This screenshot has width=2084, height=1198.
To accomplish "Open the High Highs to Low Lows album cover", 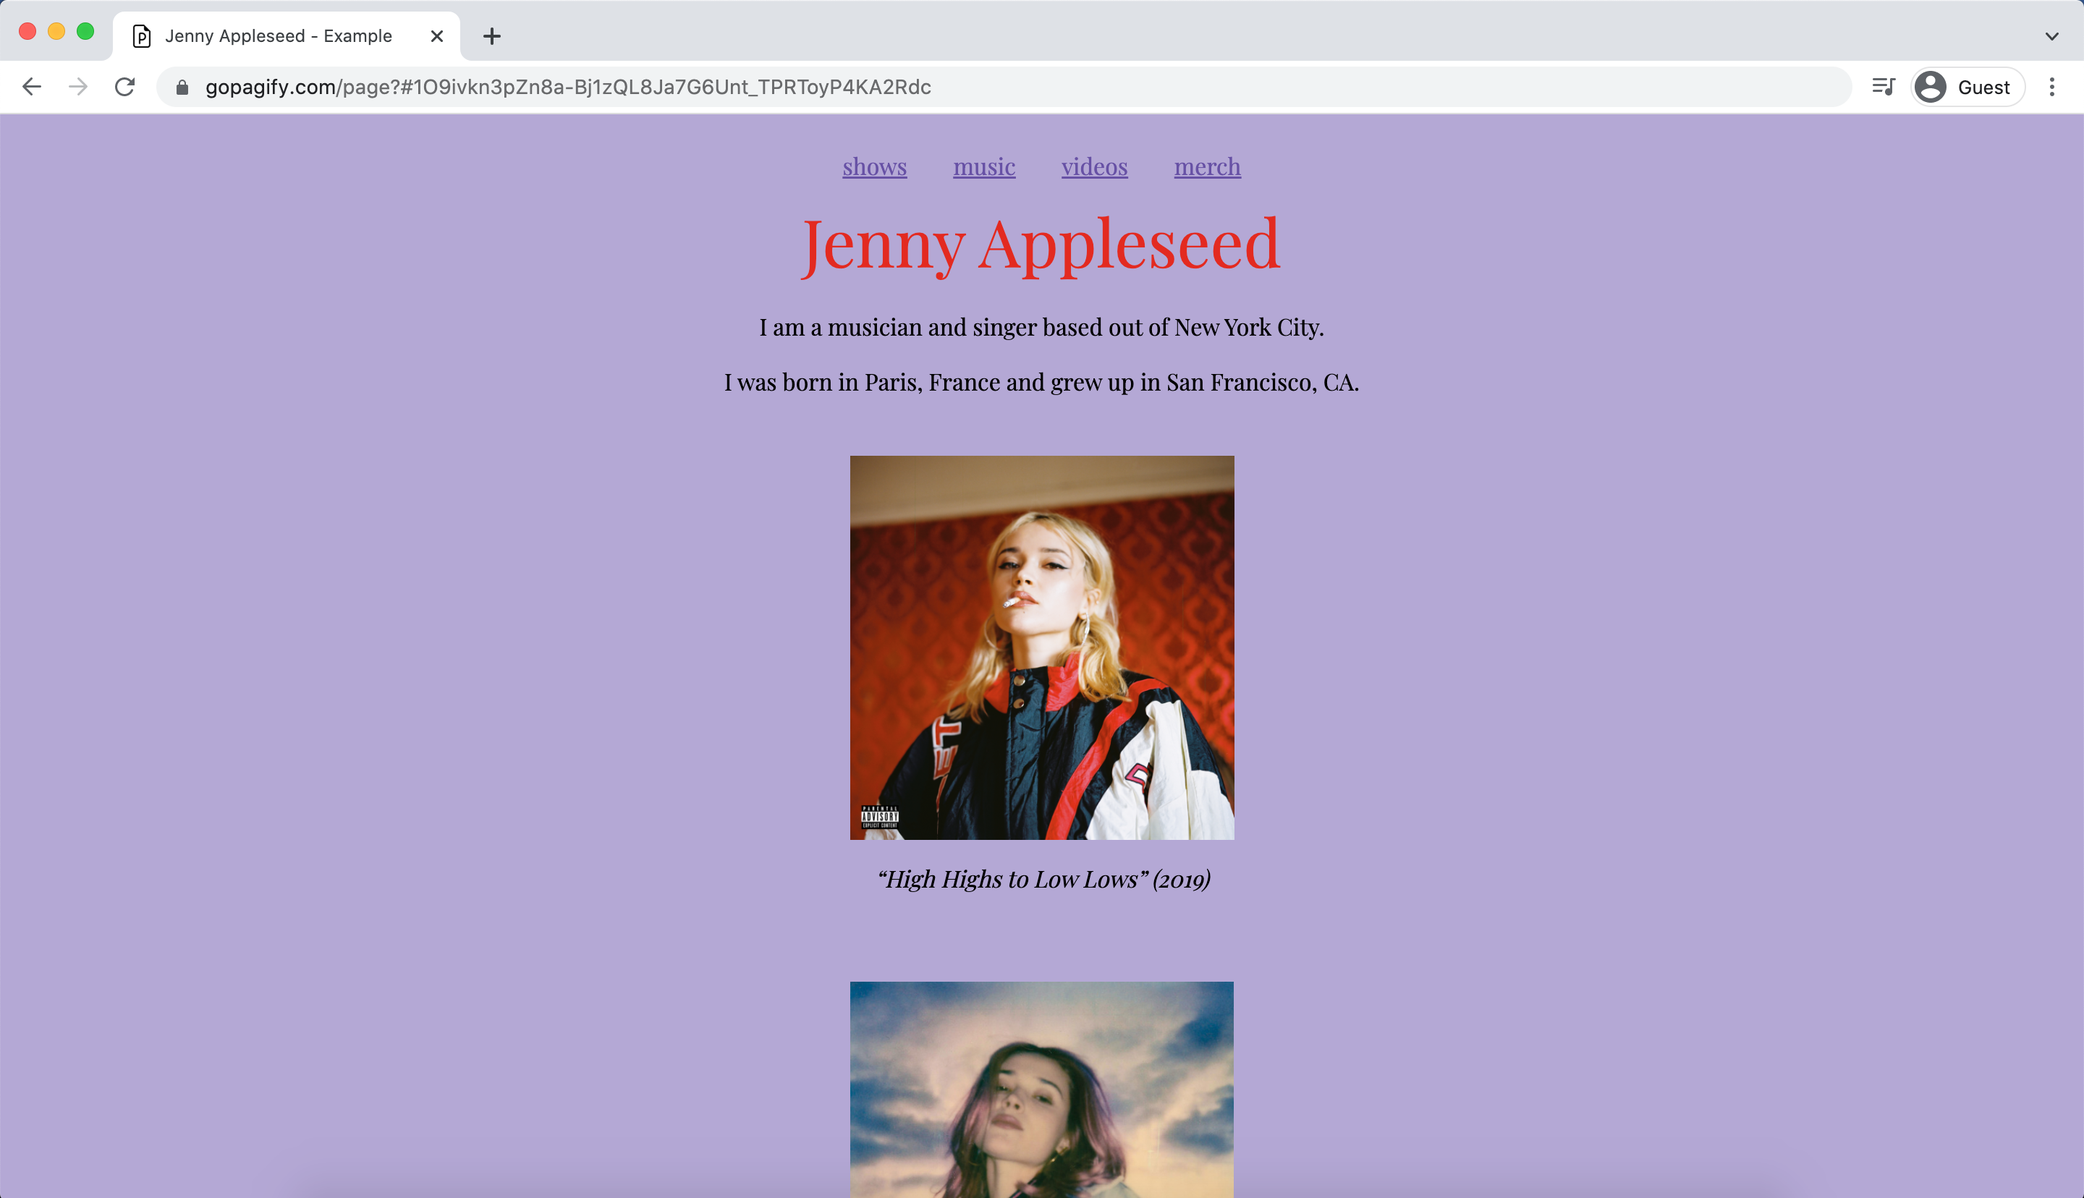I will tap(1041, 647).
